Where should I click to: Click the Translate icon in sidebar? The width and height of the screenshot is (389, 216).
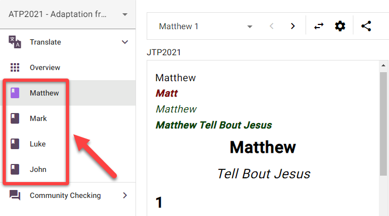pyautogui.click(x=15, y=42)
